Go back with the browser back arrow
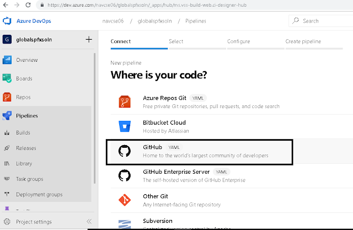The height and width of the screenshot is (230, 353). coord(6,5)
